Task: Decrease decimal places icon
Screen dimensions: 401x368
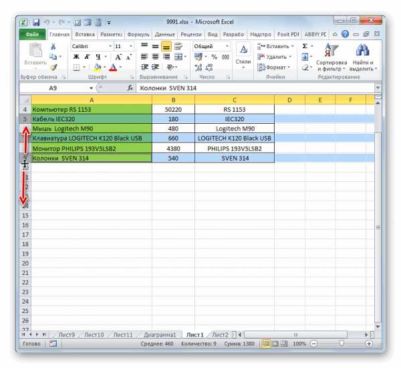Action: click(209, 68)
